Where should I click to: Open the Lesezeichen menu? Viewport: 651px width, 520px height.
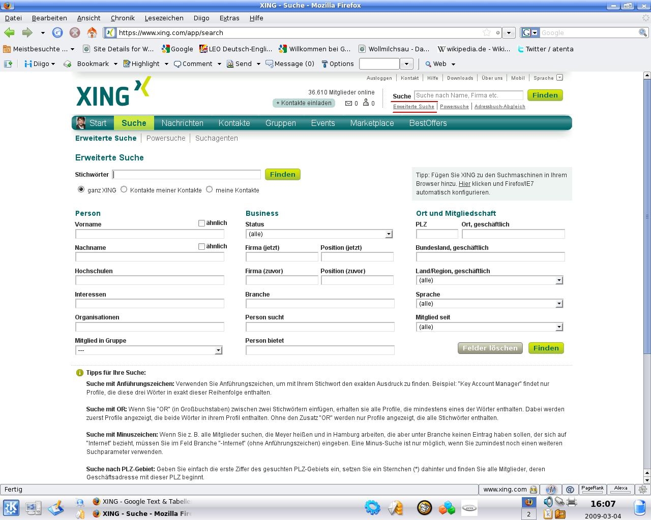[x=164, y=18]
